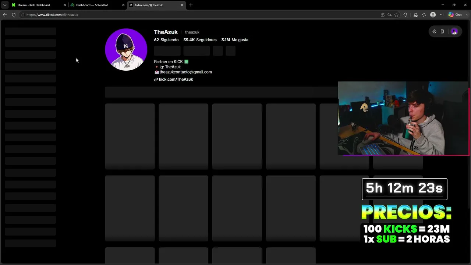Viewport: 471px width, 265px height.
Task: Click the theazuk username handle
Action: pos(192,32)
